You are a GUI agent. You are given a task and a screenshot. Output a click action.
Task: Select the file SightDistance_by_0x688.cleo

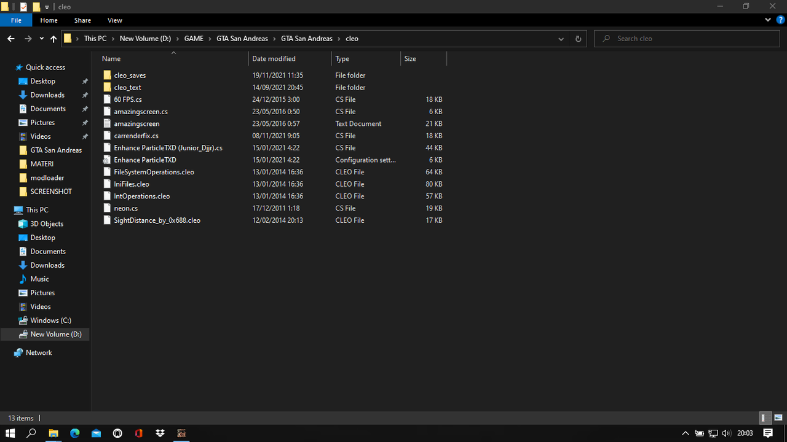click(x=157, y=220)
